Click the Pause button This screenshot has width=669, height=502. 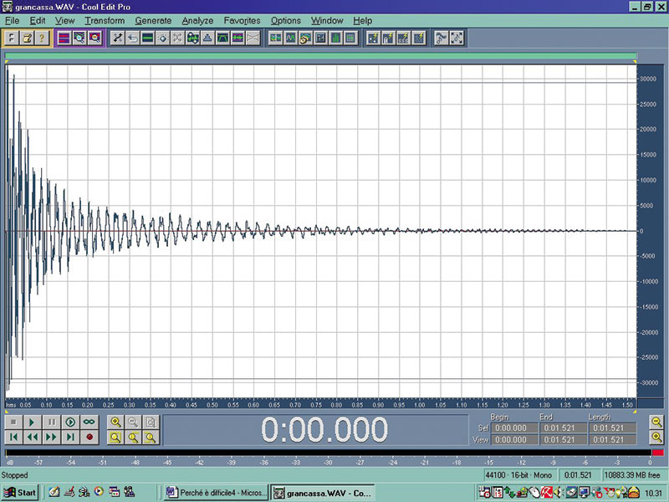tap(51, 423)
